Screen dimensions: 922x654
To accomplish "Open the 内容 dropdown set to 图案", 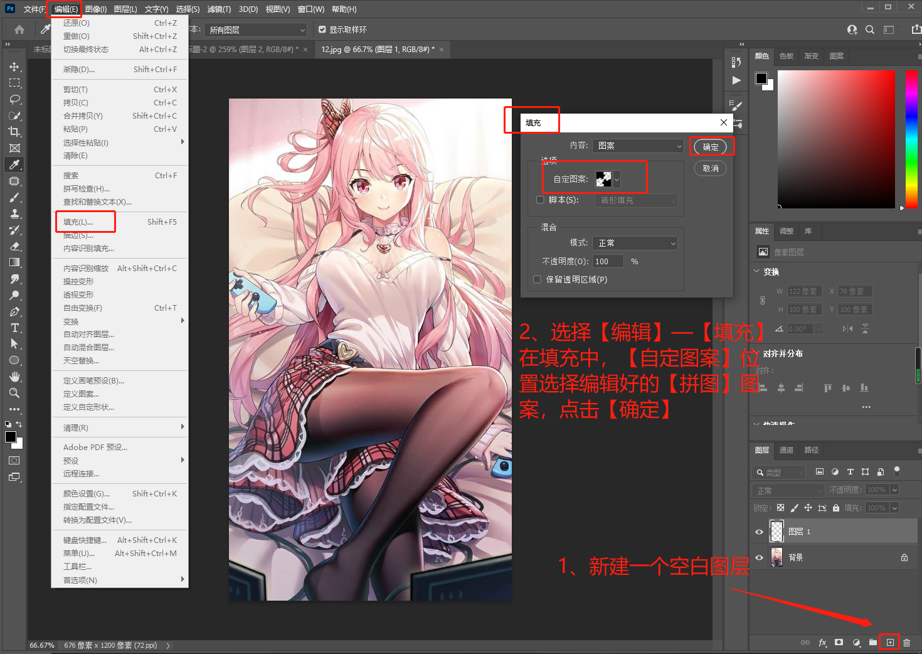I will pos(638,146).
